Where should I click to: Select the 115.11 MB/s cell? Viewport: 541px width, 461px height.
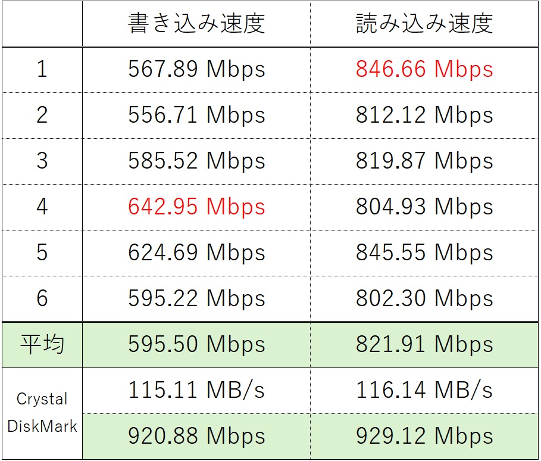click(196, 390)
